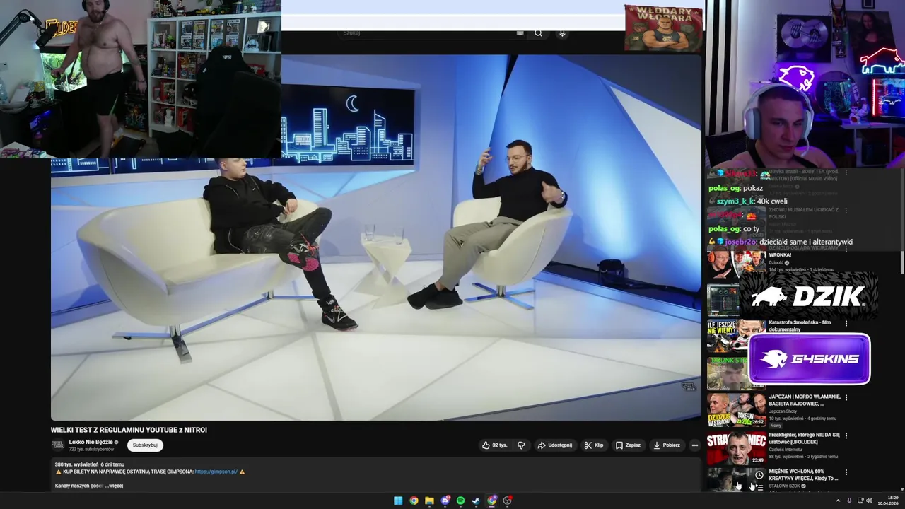Open options menu for Freakfighter video
The height and width of the screenshot is (509, 905).
[x=846, y=435]
